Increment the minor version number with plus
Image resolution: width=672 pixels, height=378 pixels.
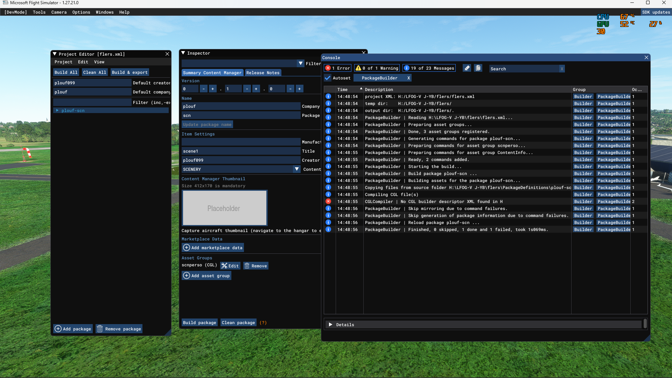pyautogui.click(x=256, y=89)
